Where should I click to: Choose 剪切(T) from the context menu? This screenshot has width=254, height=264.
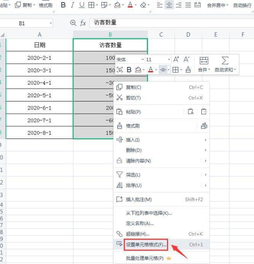(161, 98)
